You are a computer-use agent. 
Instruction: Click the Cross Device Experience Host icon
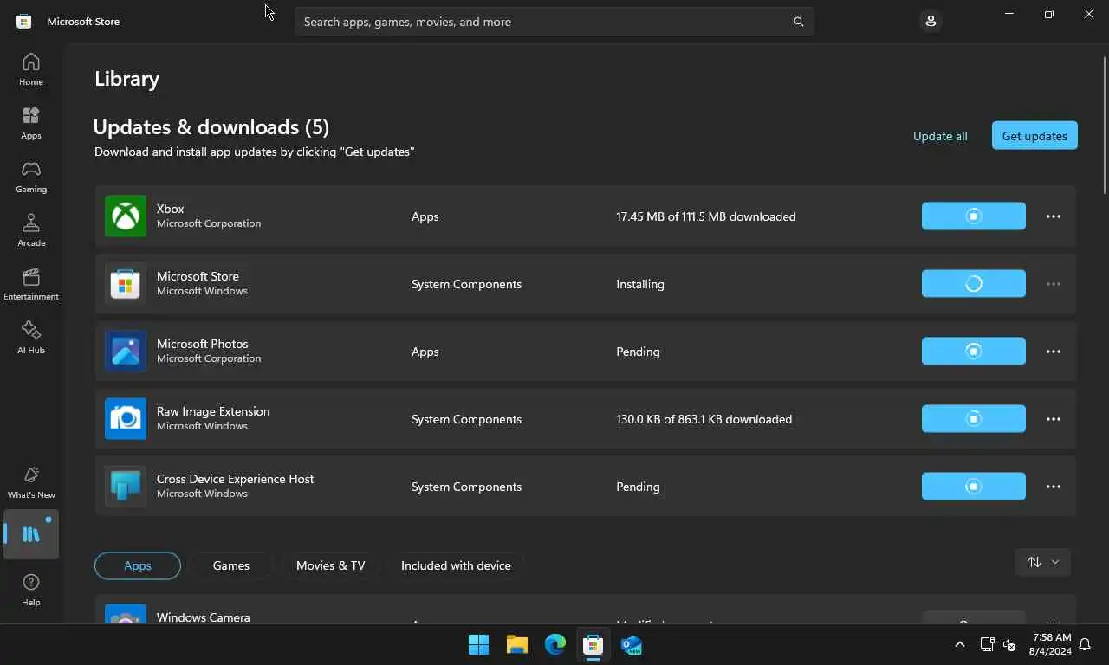(x=126, y=486)
